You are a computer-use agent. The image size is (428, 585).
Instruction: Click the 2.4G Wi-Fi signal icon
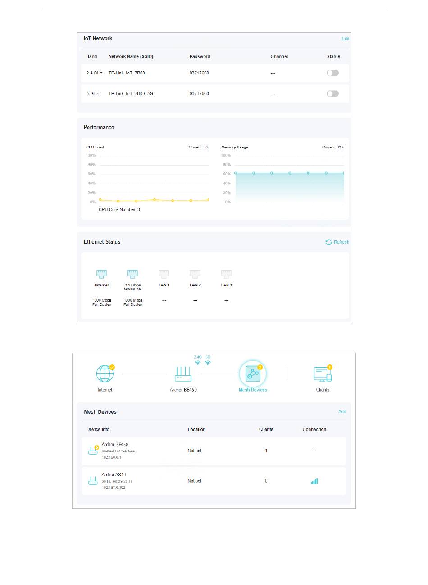[198, 363]
